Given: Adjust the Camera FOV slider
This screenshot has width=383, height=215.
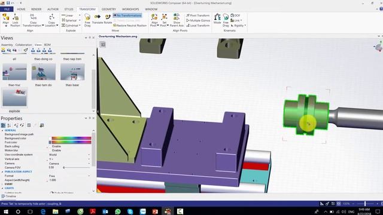Looking at the screenshot, I should [x=77, y=167].
